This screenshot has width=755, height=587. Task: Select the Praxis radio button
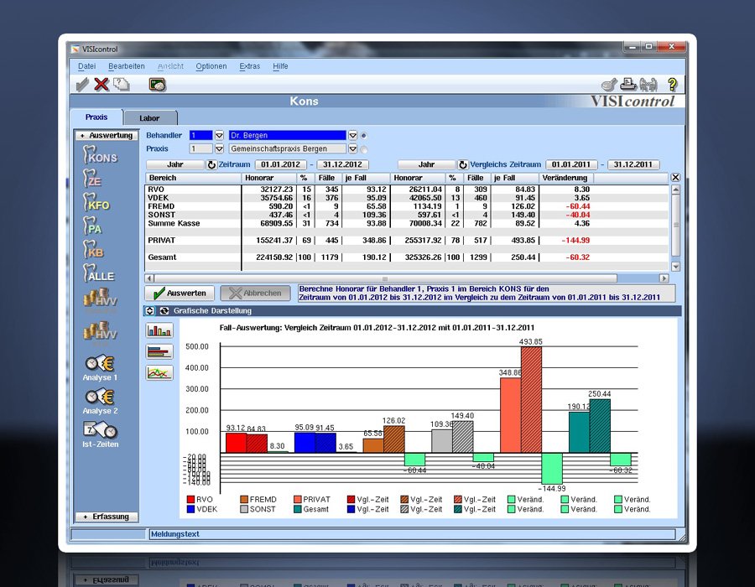pyautogui.click(x=364, y=149)
